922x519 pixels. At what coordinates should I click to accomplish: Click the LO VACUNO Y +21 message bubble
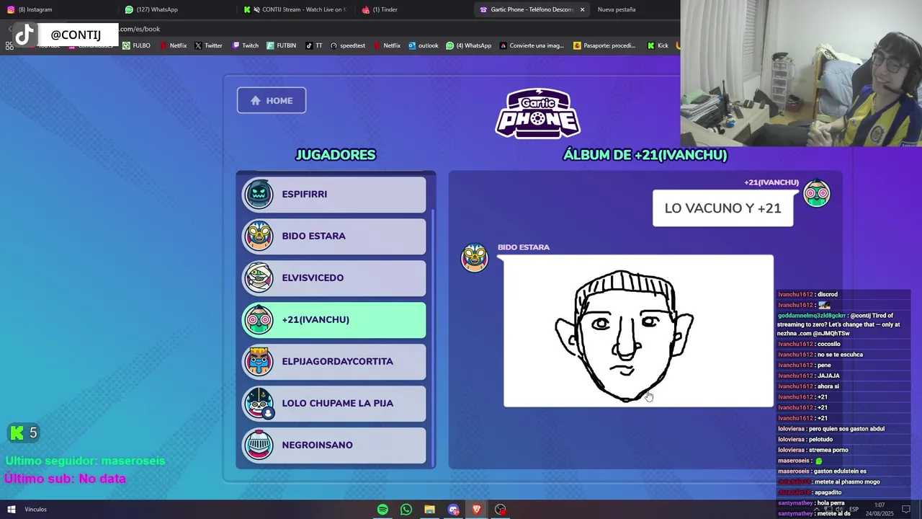tap(722, 208)
